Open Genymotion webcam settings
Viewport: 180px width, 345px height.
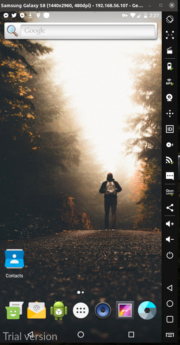(x=169, y=97)
